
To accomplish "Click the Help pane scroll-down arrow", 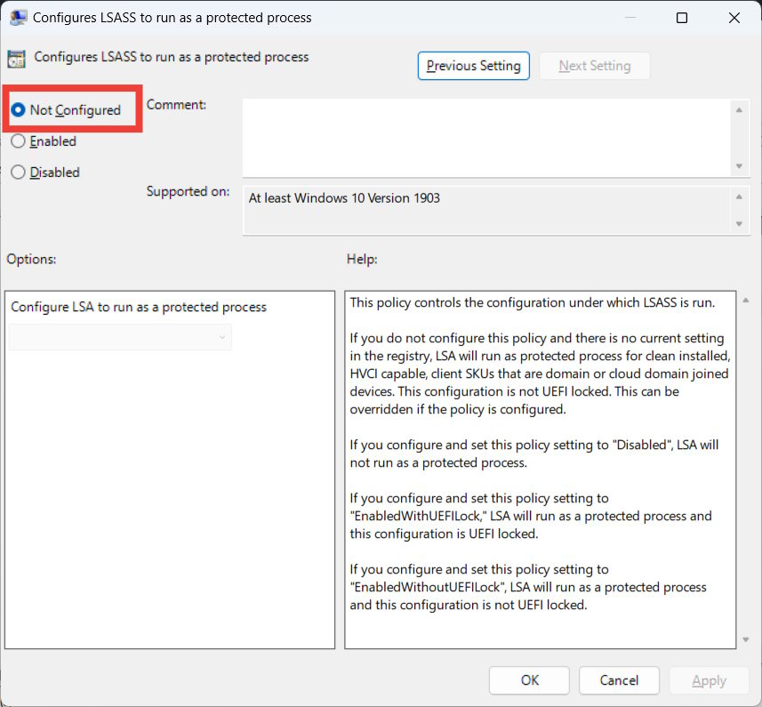I will point(747,639).
